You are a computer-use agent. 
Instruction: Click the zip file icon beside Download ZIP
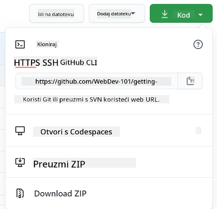(20, 193)
